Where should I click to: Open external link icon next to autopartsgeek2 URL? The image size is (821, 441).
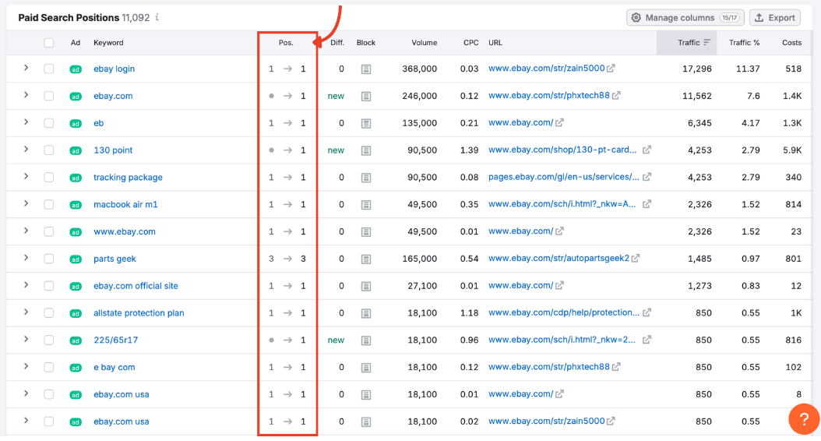pyautogui.click(x=636, y=258)
